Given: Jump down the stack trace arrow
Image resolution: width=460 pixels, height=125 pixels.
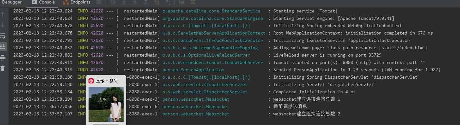Looking at the screenshot, I should click(3, 25).
